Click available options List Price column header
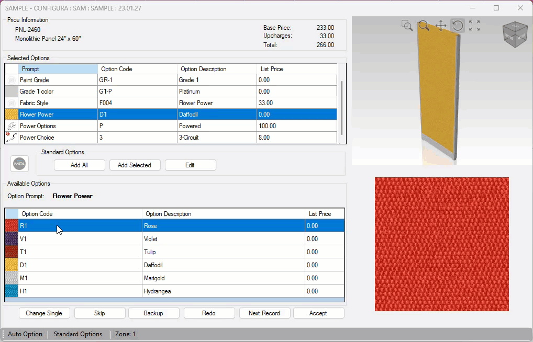 [325, 214]
